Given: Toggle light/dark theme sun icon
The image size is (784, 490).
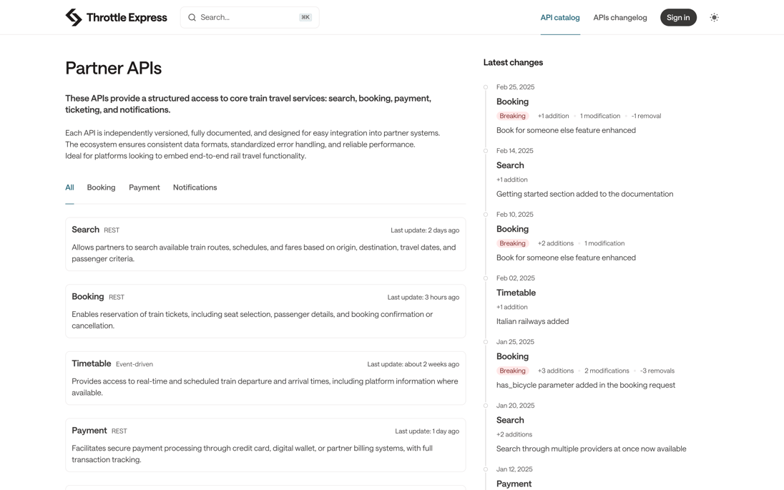Looking at the screenshot, I should (714, 17).
